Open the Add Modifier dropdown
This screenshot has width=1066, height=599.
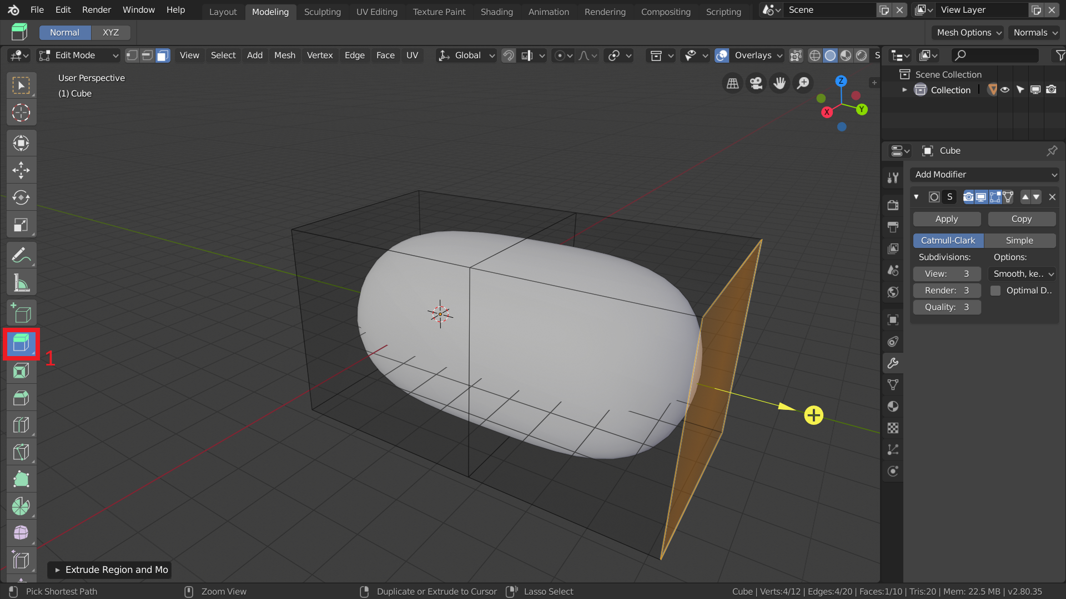point(985,175)
